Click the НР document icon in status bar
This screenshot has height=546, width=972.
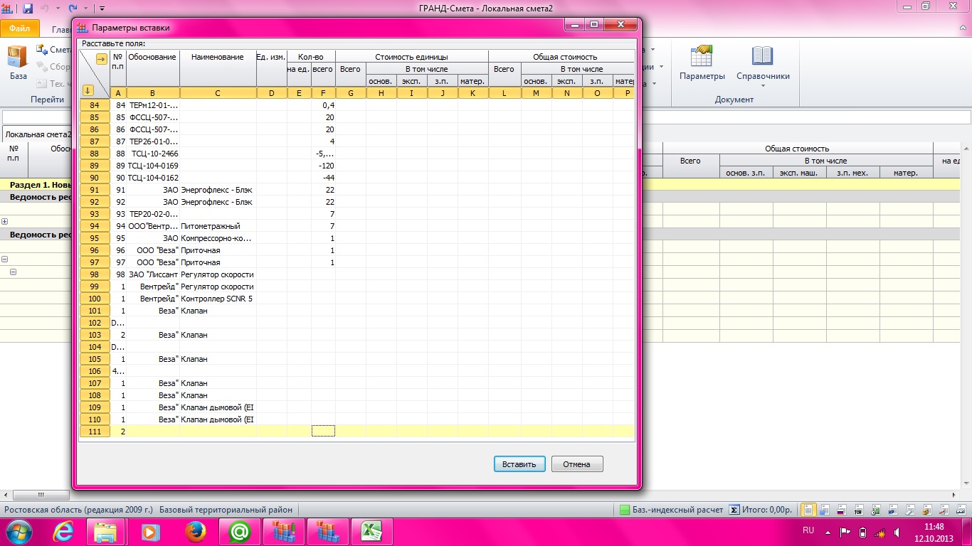[893, 510]
